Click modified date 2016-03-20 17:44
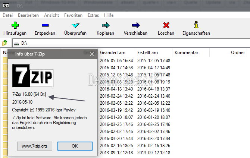This screenshot has height=158, width=250. tap(116, 138)
